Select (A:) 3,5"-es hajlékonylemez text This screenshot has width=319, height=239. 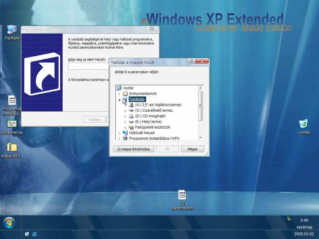pos(158,105)
